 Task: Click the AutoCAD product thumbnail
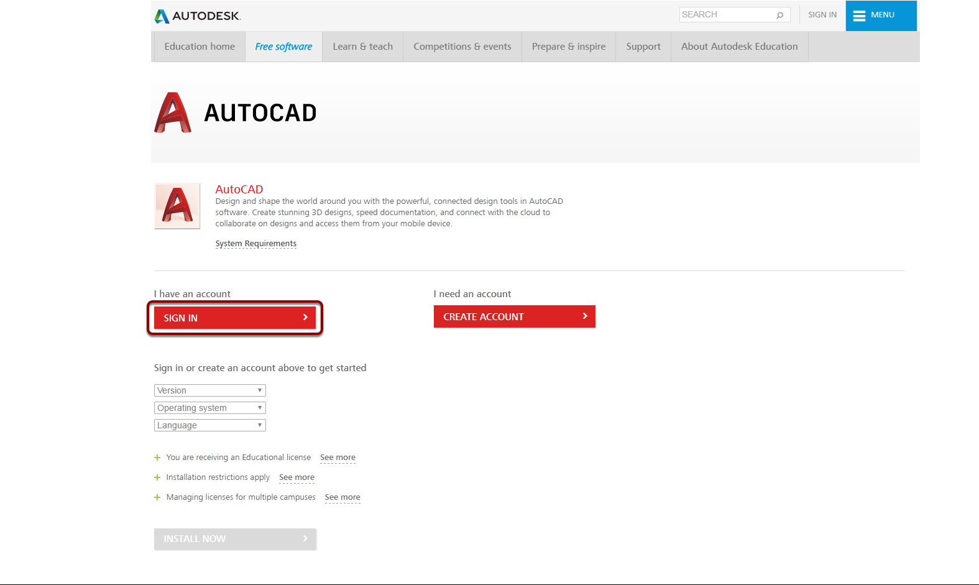177,206
